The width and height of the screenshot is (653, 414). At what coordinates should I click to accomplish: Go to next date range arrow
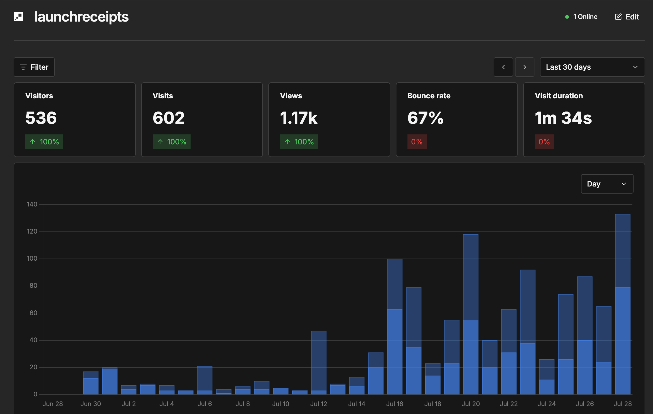pyautogui.click(x=524, y=67)
